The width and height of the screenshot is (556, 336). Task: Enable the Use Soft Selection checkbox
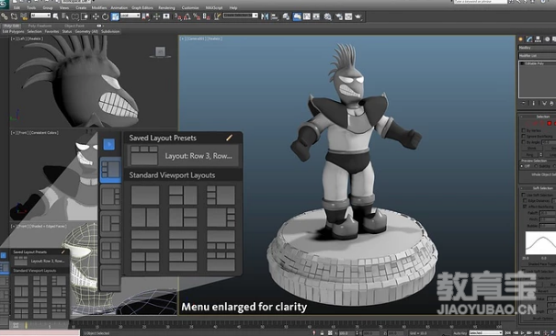click(524, 196)
